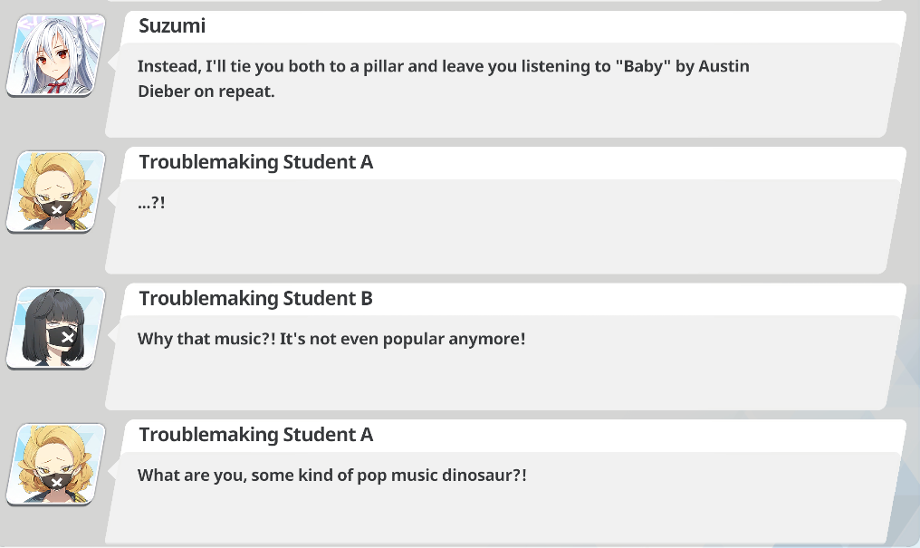Click the word "pillar" in Suzumi's message

click(x=383, y=66)
